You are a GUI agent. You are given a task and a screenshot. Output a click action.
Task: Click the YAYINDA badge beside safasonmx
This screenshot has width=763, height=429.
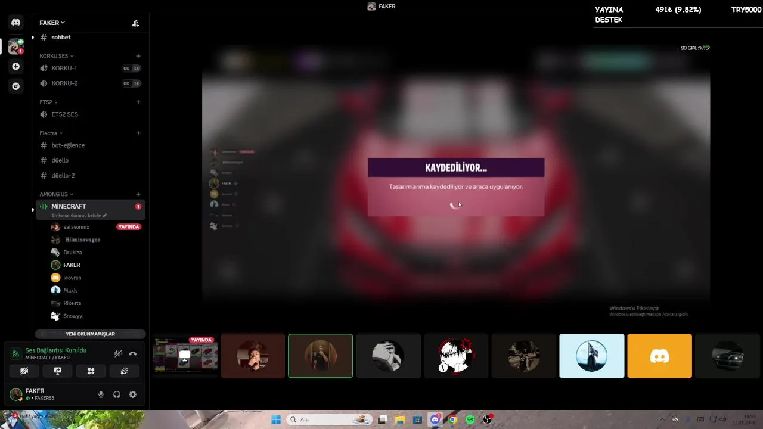pos(129,227)
